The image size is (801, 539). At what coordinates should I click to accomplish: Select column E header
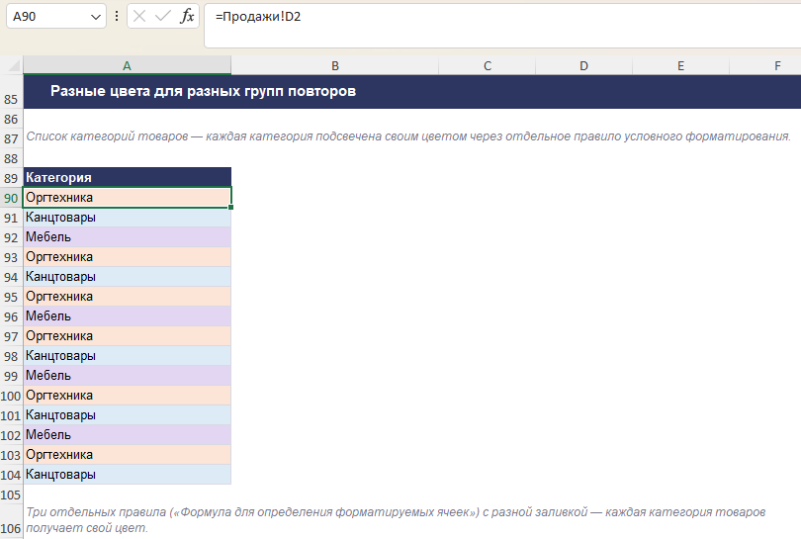point(681,65)
